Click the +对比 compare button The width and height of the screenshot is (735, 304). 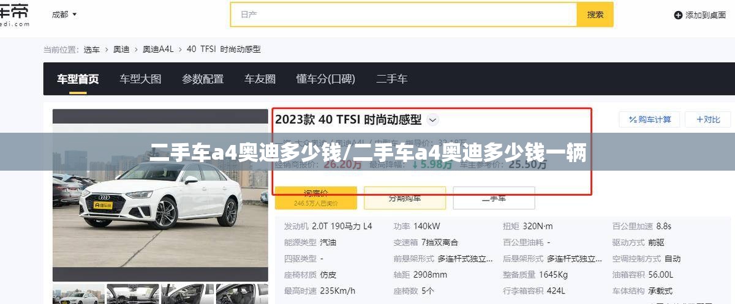click(707, 119)
